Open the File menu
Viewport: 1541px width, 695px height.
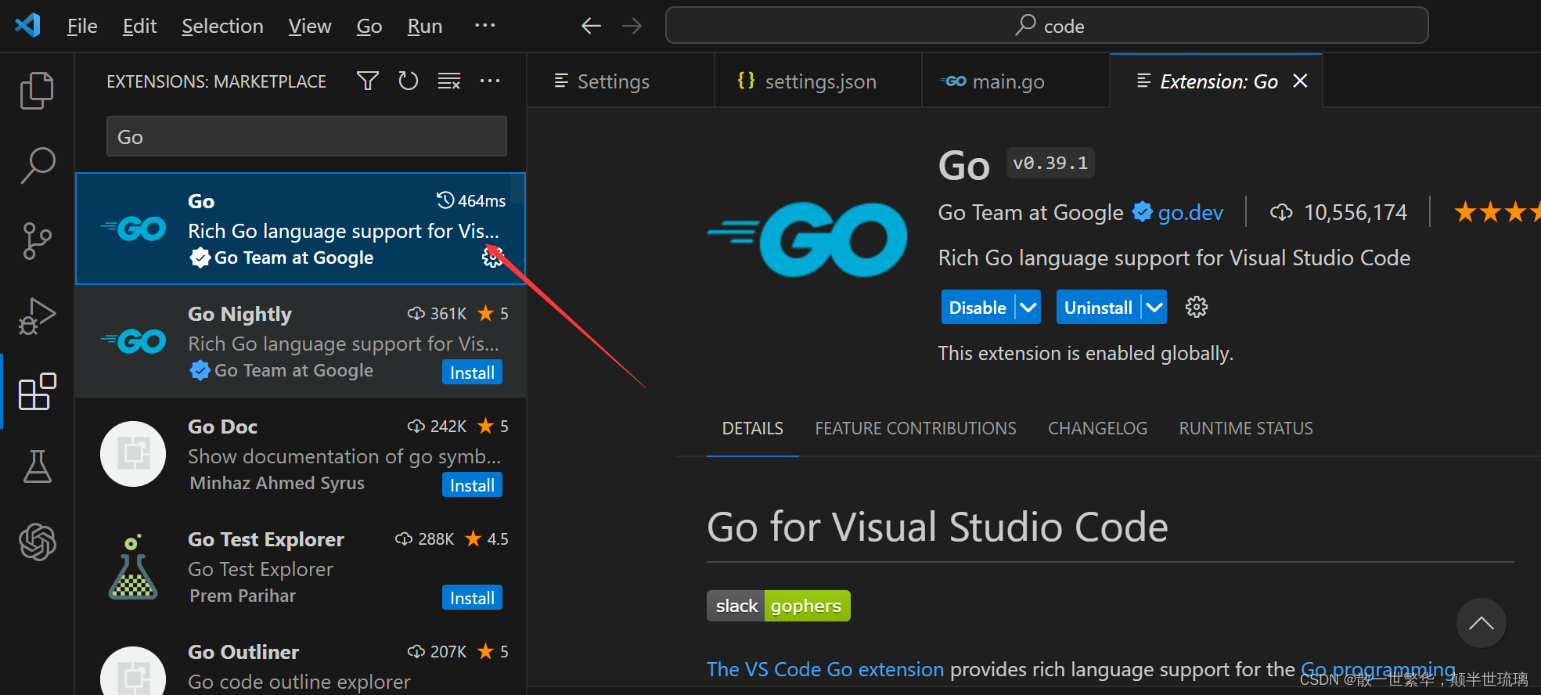point(82,26)
